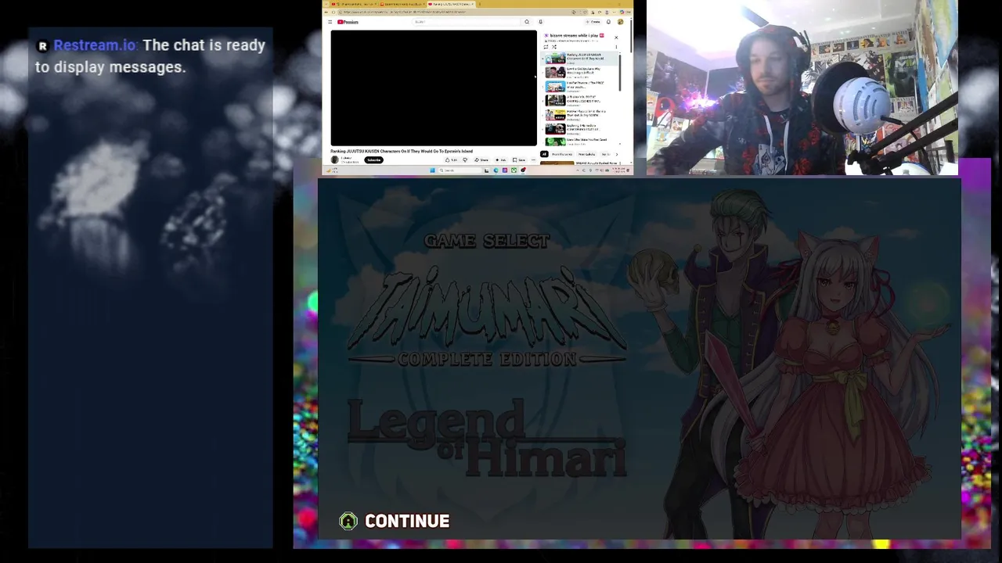Screen dimensions: 1002x563
Task: Switch to the second browser tab
Action: click(402, 4)
